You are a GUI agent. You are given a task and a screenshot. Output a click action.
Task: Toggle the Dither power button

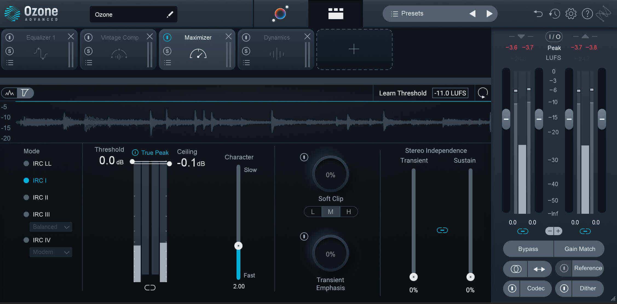pyautogui.click(x=564, y=288)
